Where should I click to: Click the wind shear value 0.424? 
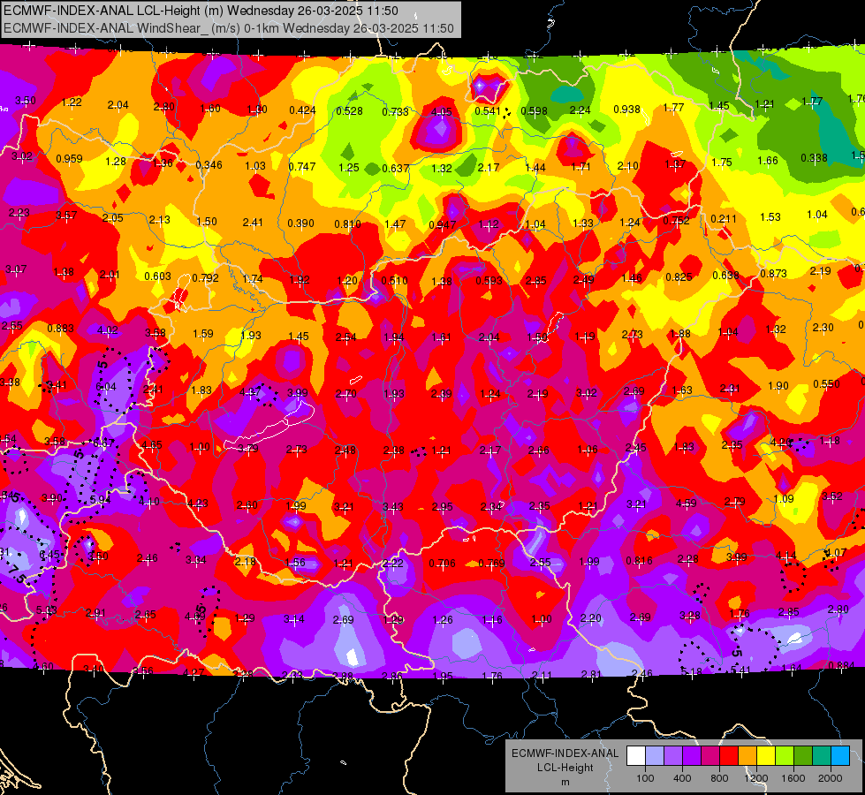[302, 110]
